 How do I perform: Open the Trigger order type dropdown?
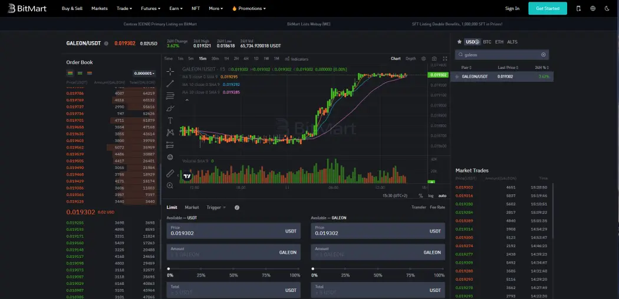tap(216, 207)
